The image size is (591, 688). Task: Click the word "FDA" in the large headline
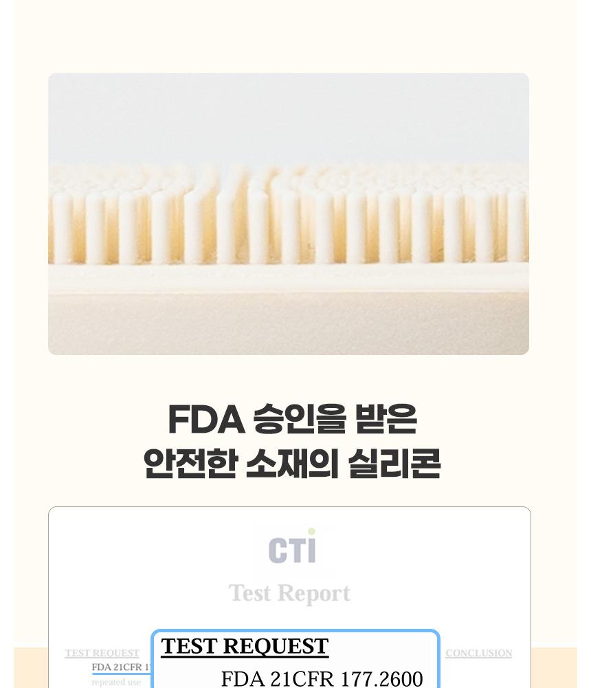205,420
